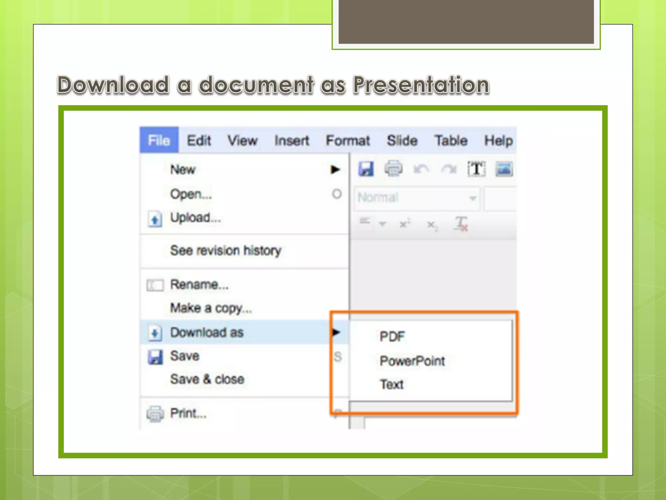Click the Insert text box icon

click(x=476, y=169)
